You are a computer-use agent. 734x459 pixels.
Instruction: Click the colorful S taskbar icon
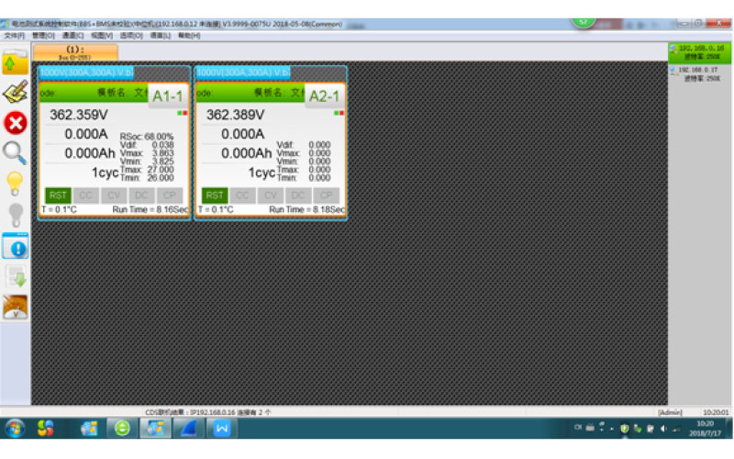45,428
